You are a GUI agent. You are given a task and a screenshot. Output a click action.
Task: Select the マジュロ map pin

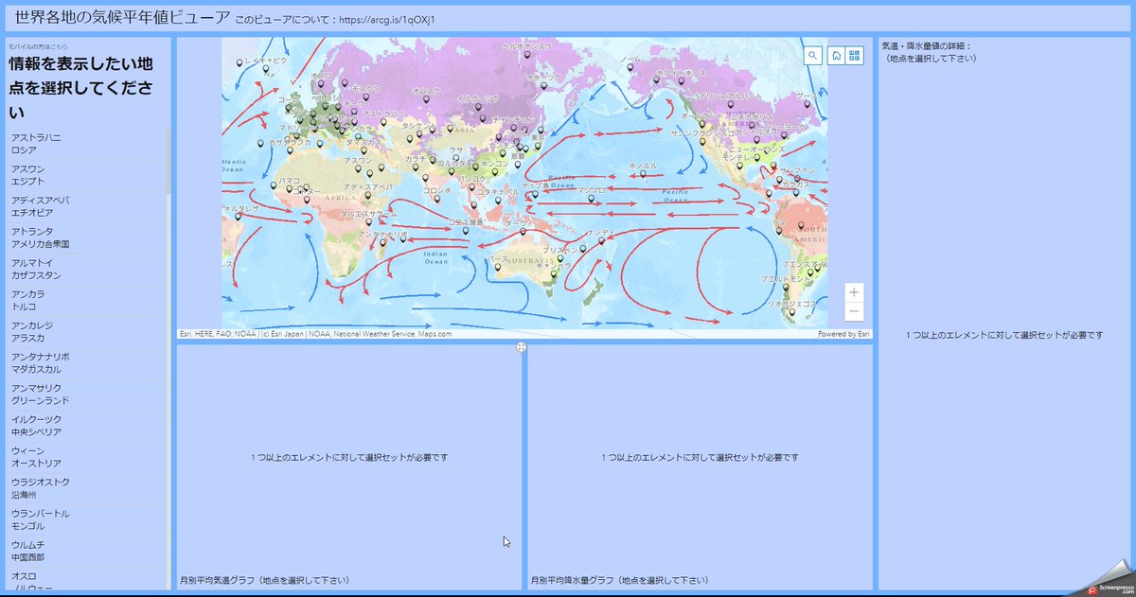(x=593, y=201)
